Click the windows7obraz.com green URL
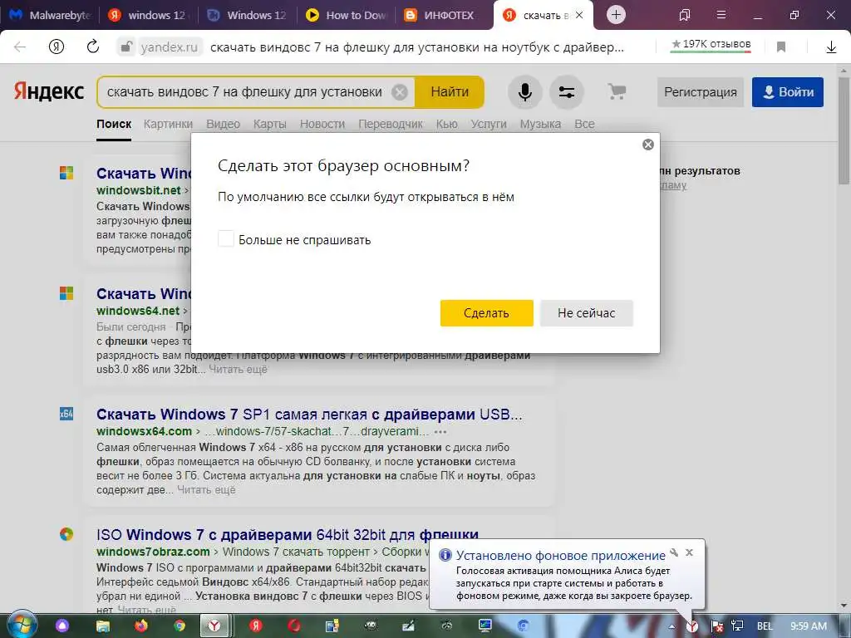 pyautogui.click(x=153, y=552)
